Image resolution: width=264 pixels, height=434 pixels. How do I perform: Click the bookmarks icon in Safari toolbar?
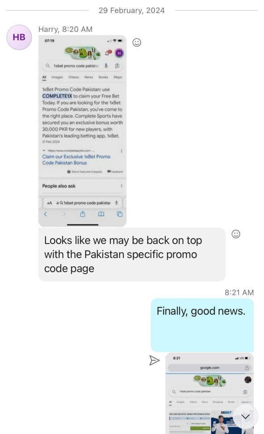101,214
